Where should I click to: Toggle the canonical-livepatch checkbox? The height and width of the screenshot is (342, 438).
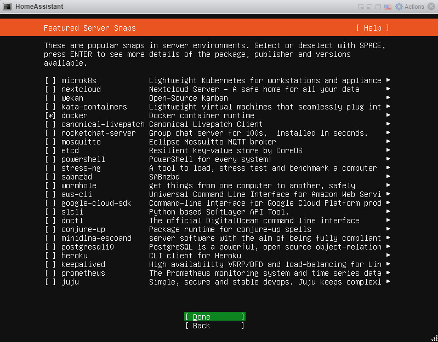click(50, 124)
